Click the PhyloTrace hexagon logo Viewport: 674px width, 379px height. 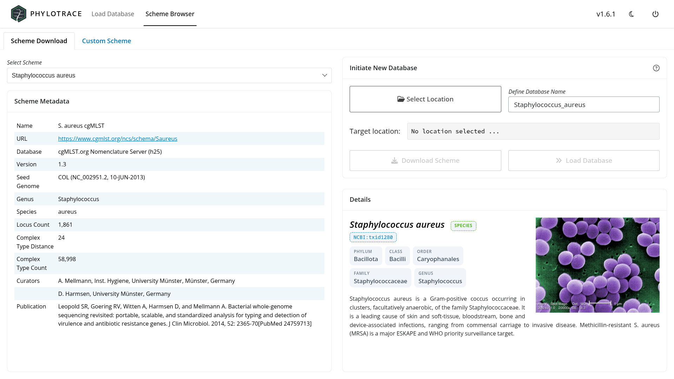tap(19, 14)
